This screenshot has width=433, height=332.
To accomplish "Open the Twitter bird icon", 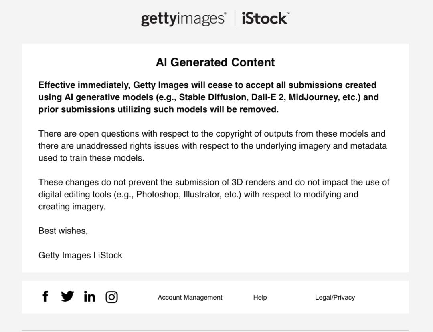I will coord(67,296).
